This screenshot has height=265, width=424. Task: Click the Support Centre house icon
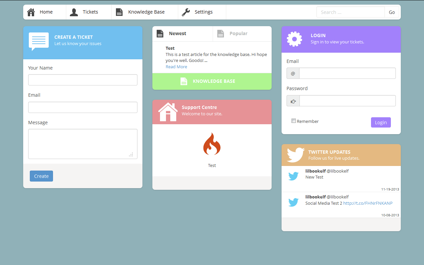(168, 112)
